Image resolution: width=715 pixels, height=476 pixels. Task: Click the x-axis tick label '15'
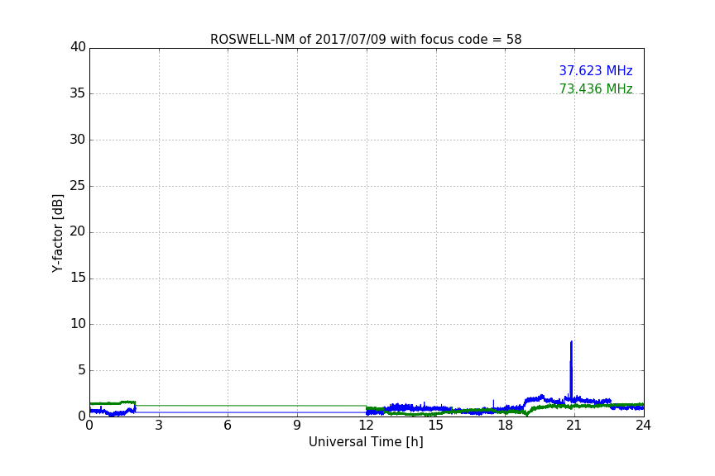(x=435, y=426)
